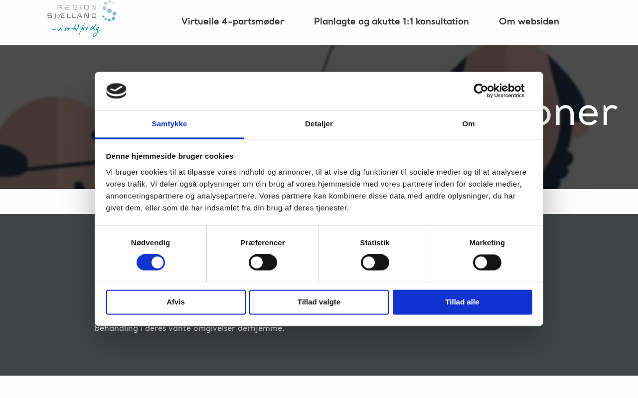Screen dimensions: 638x398
Task: Click the Statistik category label
Action: (375, 243)
